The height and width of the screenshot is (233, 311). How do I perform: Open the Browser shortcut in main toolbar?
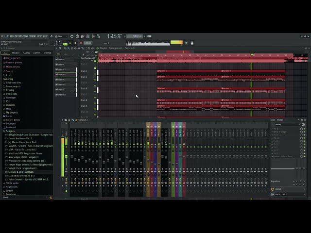(99, 36)
